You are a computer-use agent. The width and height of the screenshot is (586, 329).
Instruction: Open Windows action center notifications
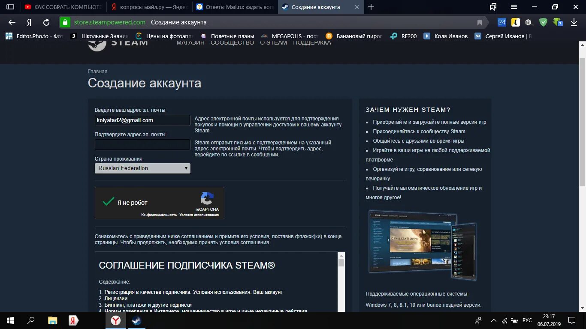coord(572,320)
